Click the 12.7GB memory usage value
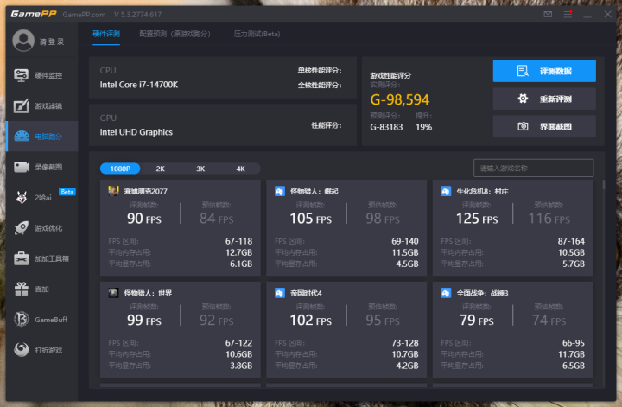This screenshot has height=407, width=622. tap(238, 252)
